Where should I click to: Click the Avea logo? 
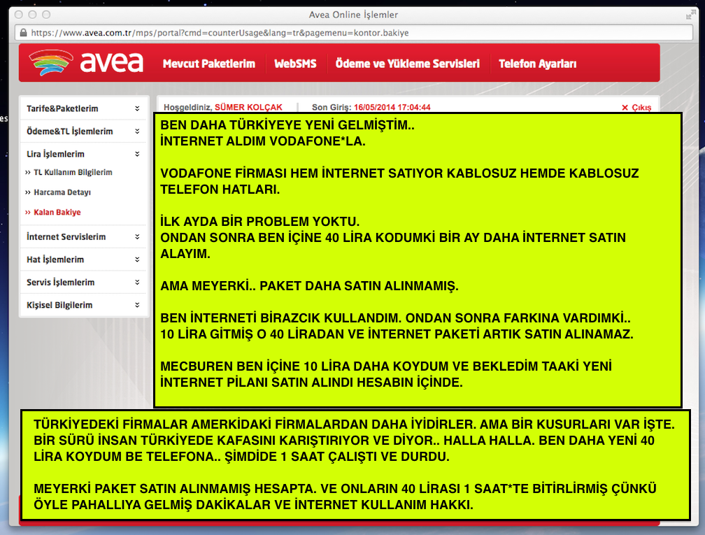click(x=86, y=62)
